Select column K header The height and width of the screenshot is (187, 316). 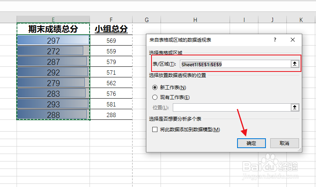click(x=301, y=20)
